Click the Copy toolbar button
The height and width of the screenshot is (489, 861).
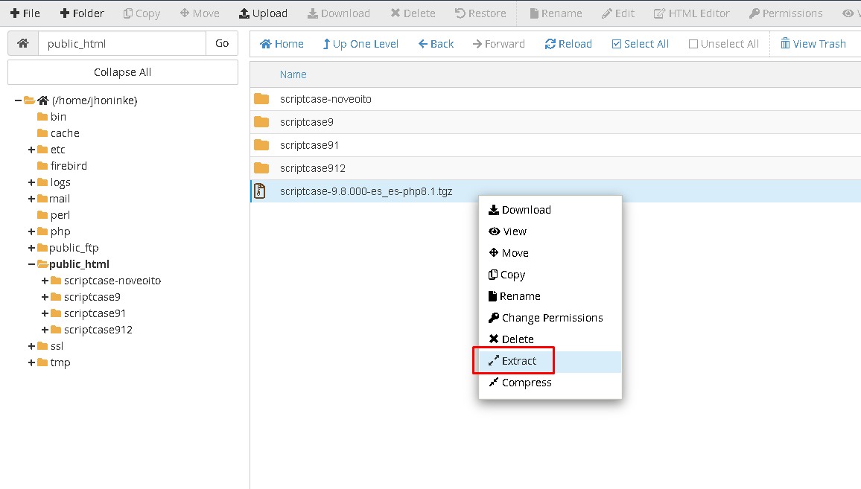point(142,13)
